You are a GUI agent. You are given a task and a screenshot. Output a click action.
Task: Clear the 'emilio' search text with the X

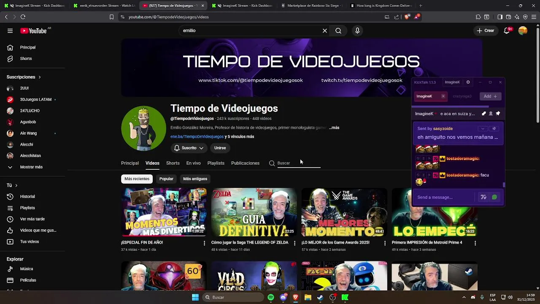[325, 31]
